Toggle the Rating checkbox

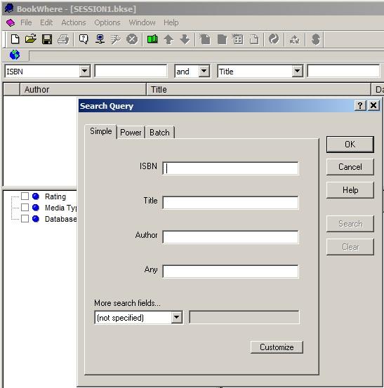(x=25, y=196)
